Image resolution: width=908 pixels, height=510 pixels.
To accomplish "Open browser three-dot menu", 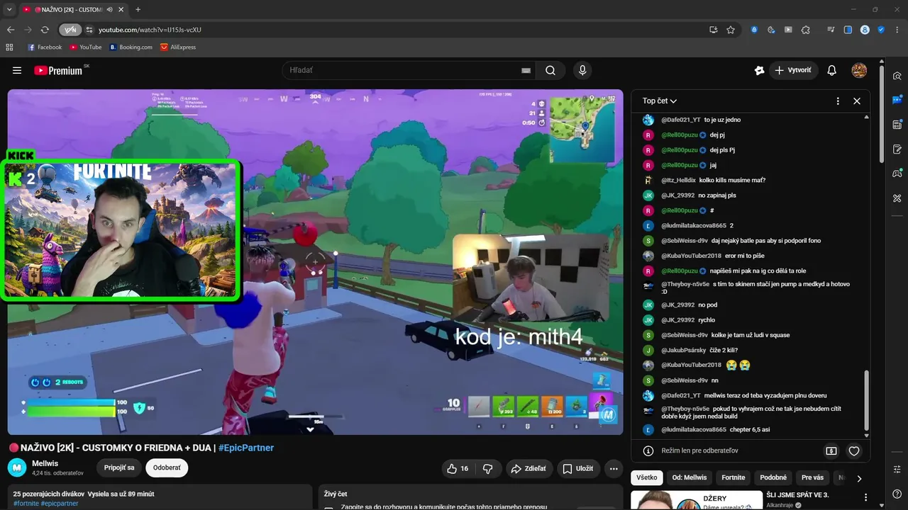I will [897, 30].
